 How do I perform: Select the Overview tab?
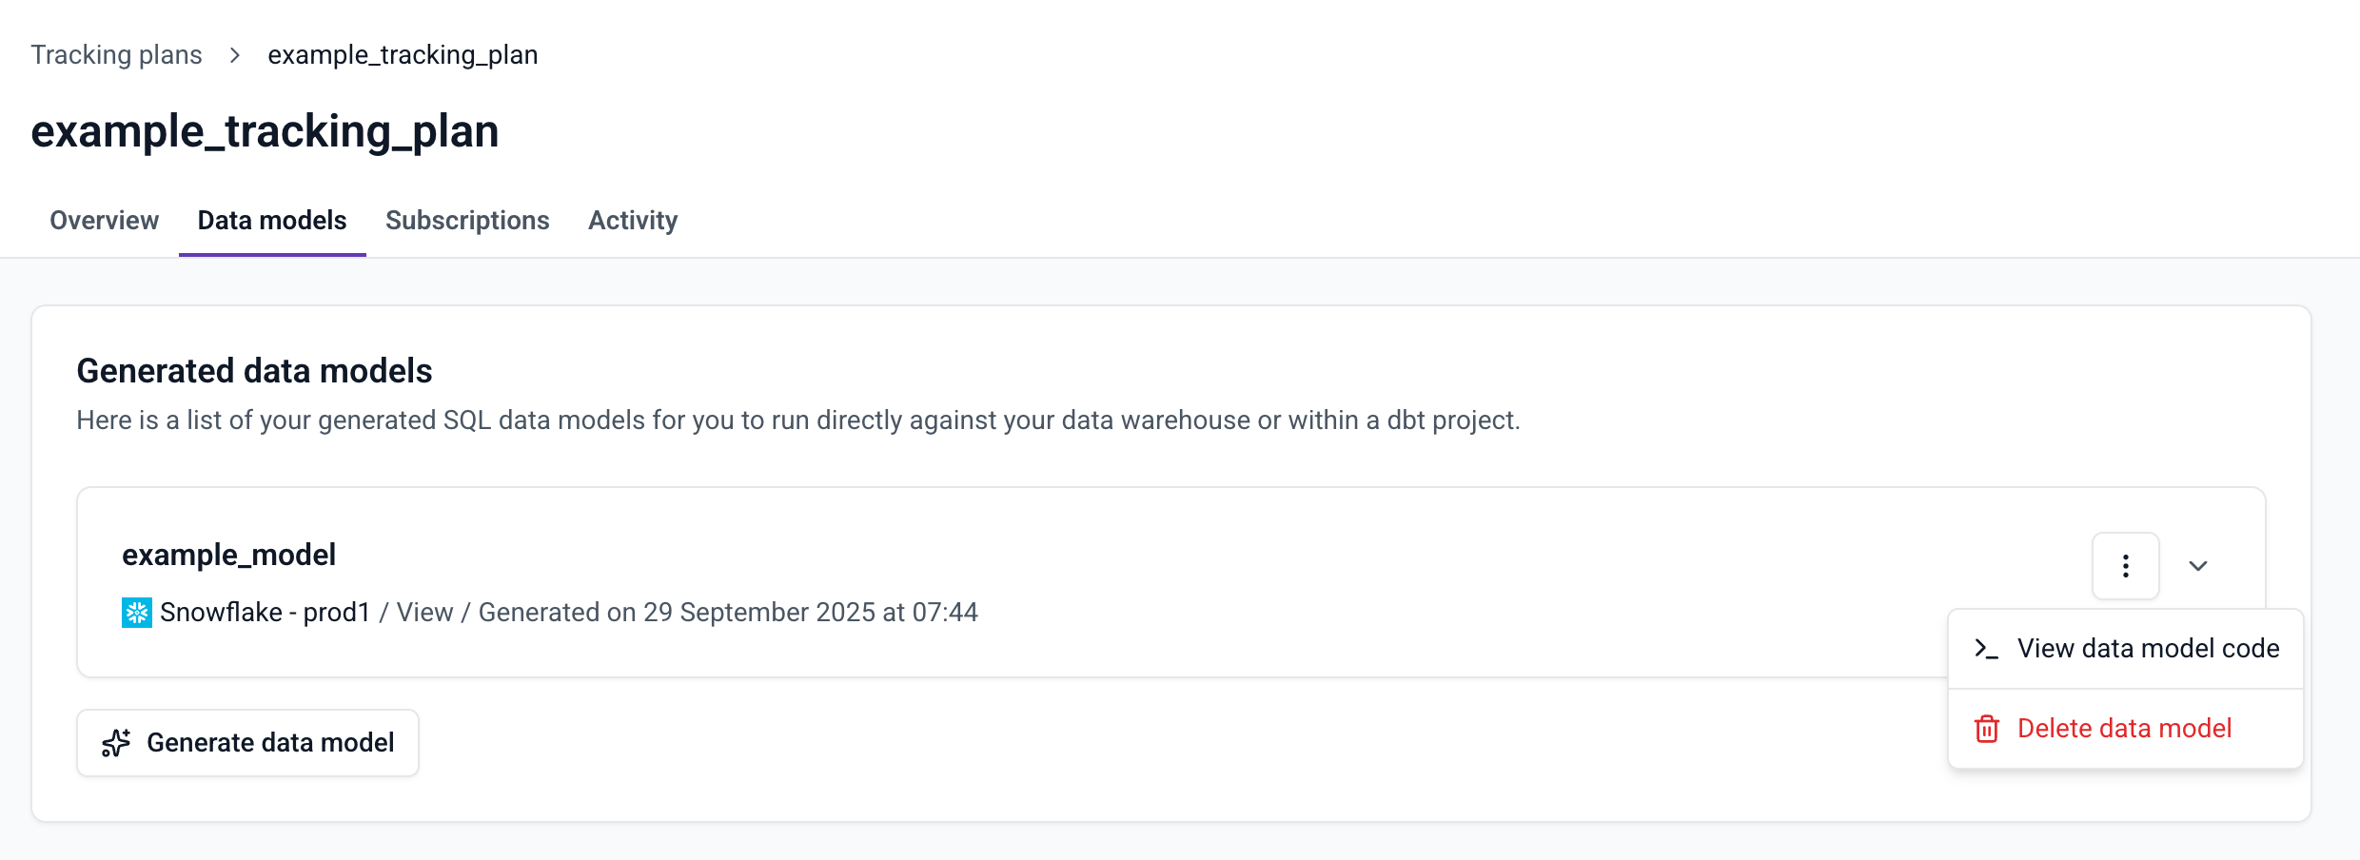[104, 220]
